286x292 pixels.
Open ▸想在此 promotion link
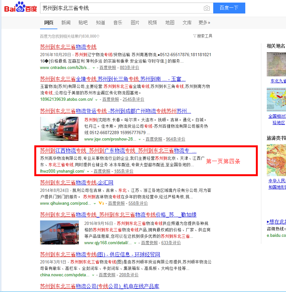coord(276,222)
